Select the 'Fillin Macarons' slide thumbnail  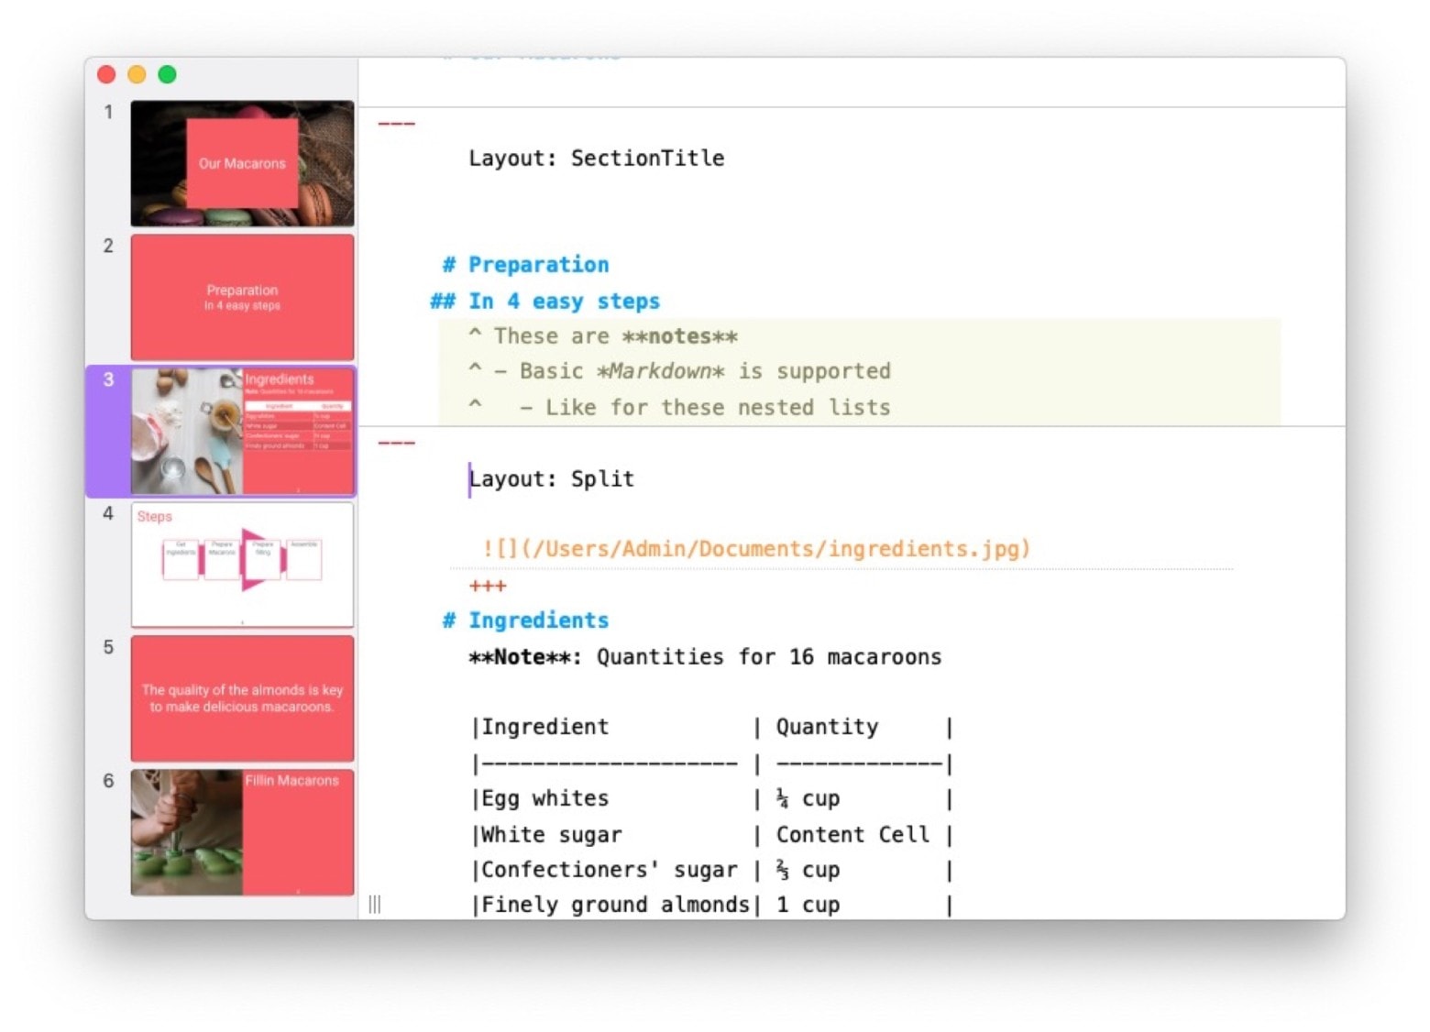click(241, 830)
